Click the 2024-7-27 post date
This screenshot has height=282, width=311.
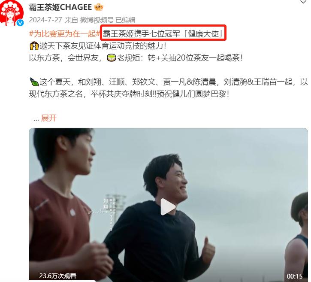click(45, 20)
